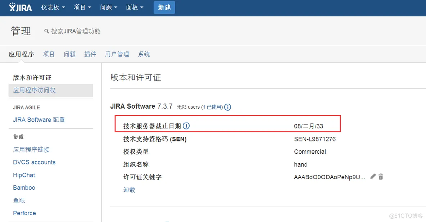
Task: Switch to the 问题 admin tab
Action: point(69,54)
